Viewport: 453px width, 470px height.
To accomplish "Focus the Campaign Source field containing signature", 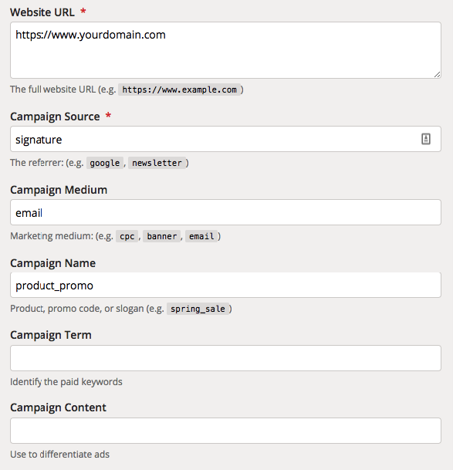I will tap(225, 139).
